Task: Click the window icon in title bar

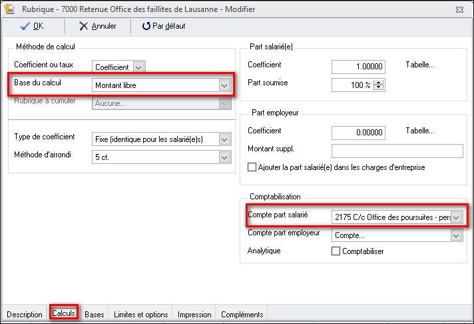Action: [10, 9]
